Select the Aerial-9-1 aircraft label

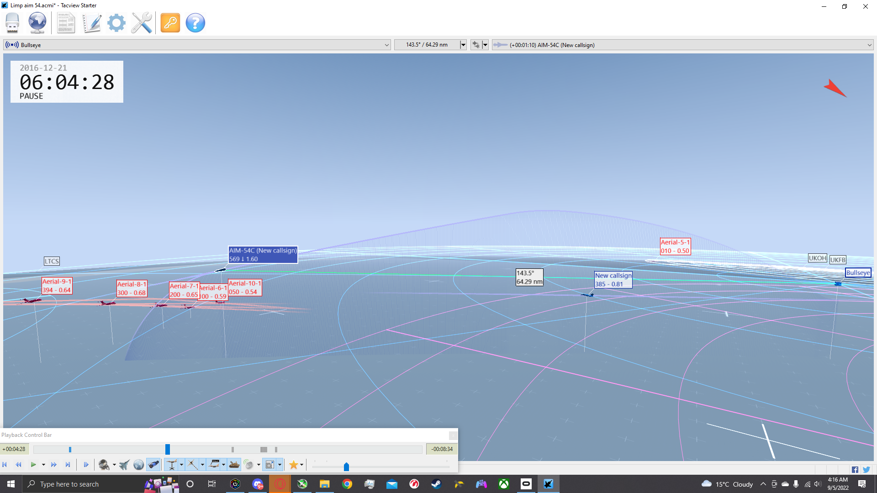(57, 286)
